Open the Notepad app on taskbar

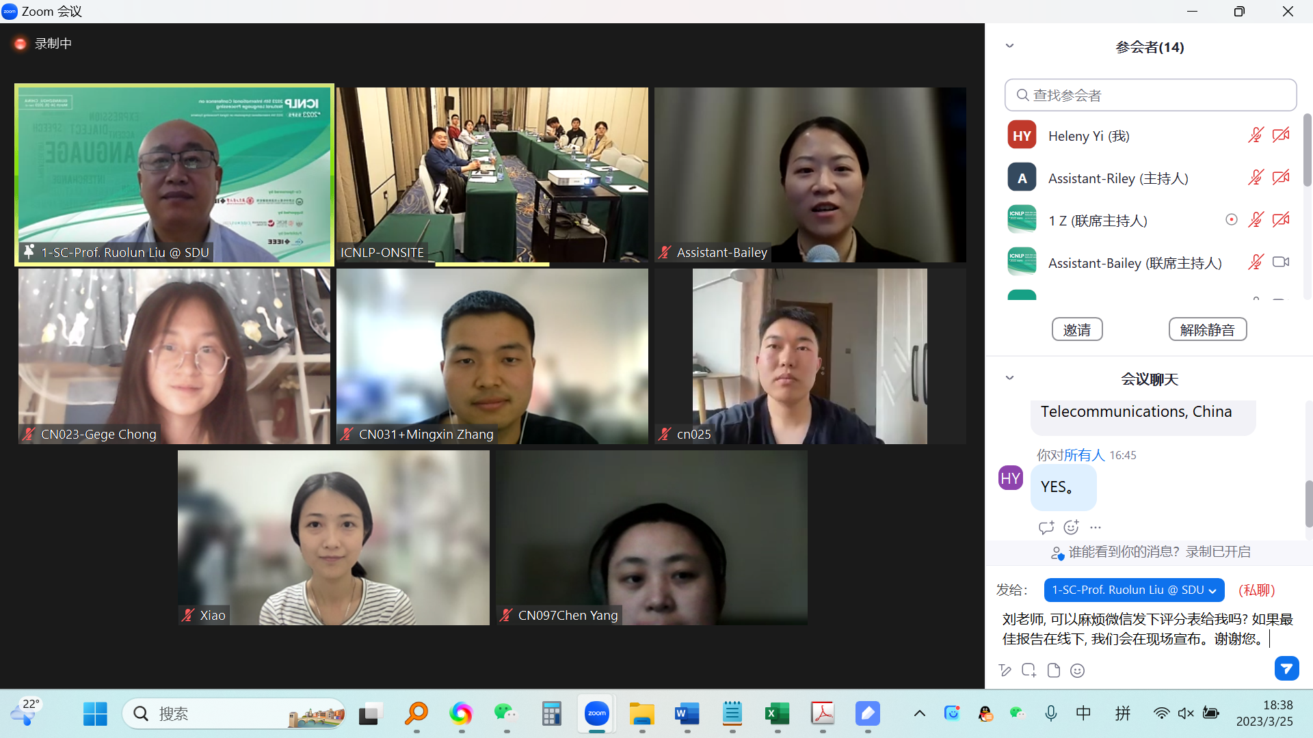(732, 714)
